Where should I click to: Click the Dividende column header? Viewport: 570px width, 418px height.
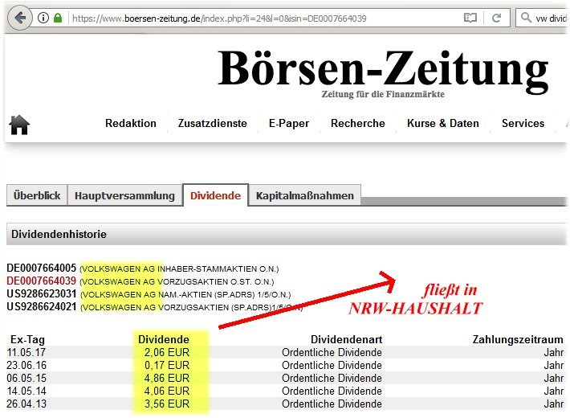[164, 340]
